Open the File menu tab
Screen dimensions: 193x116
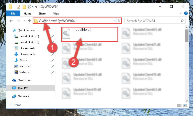click(13, 13)
